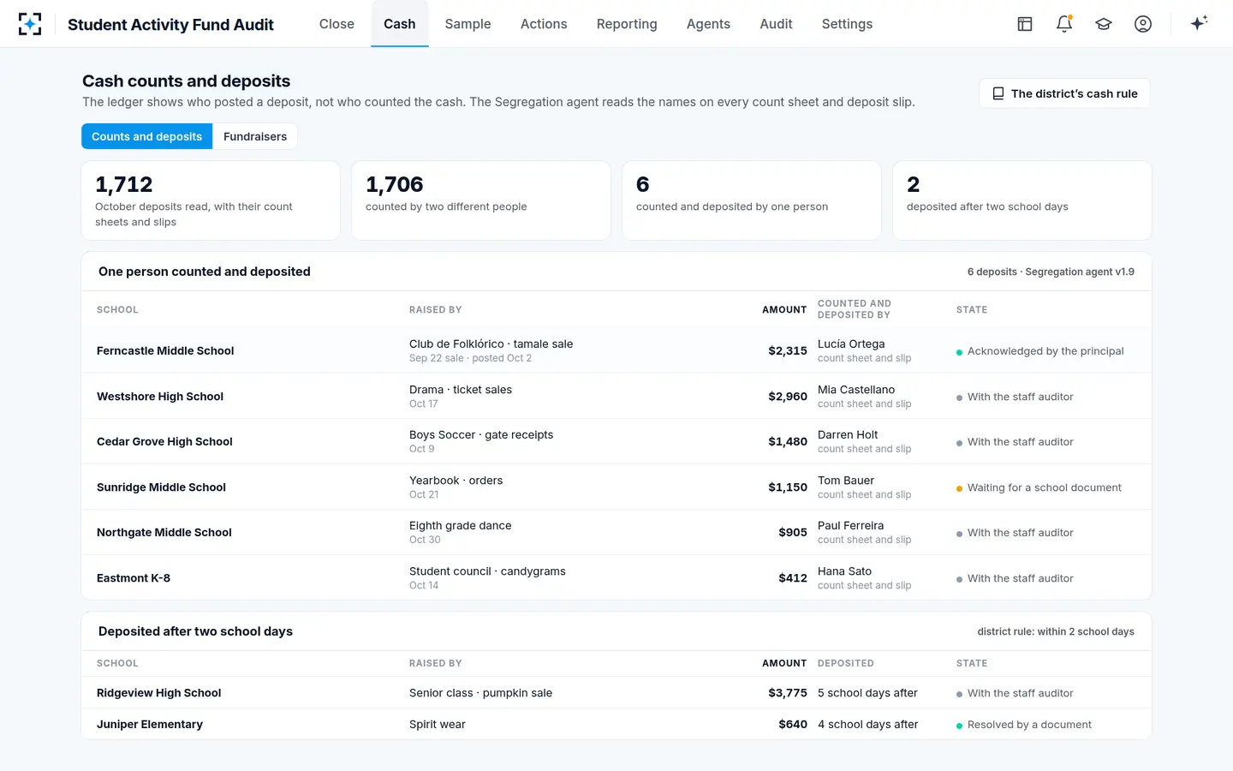Click the 'Club de Folklórico · tamale sale' entry
The width and height of the screenshot is (1233, 771).
[x=491, y=344]
